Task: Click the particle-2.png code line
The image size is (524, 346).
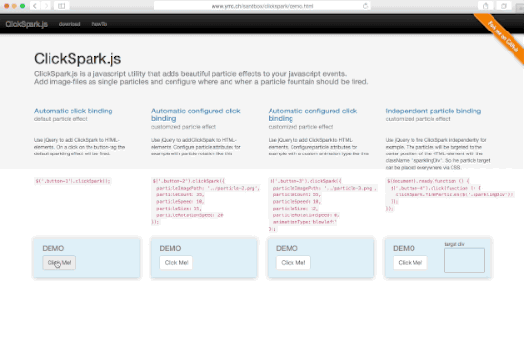Action: [208, 188]
